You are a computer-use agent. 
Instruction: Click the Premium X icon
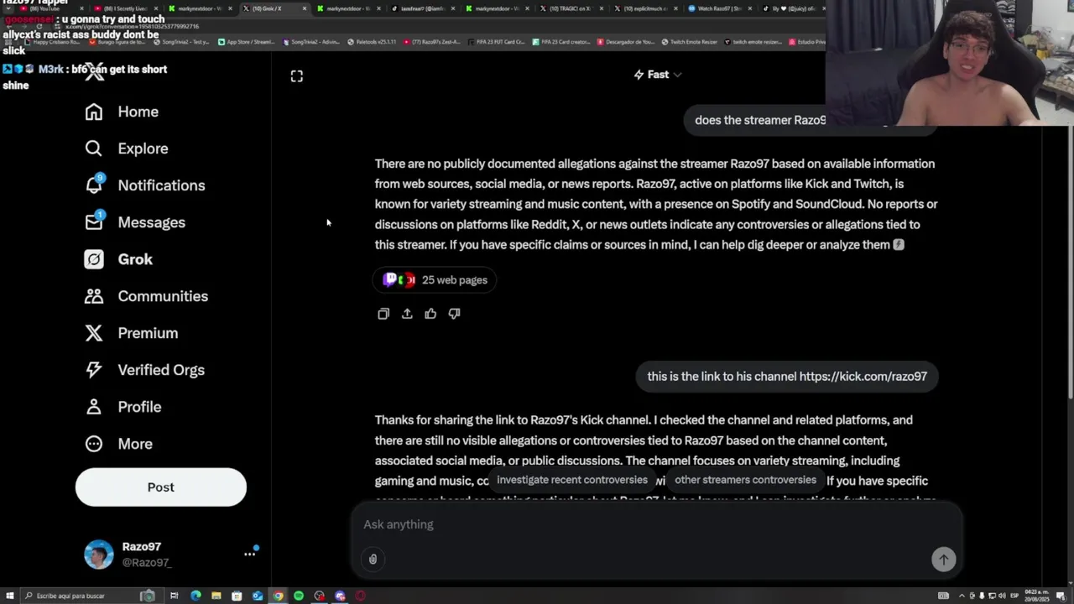tap(94, 333)
